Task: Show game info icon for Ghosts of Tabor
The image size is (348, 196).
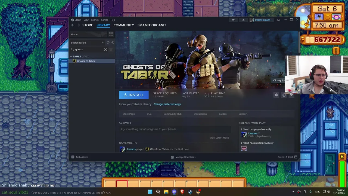Action: click(284, 95)
